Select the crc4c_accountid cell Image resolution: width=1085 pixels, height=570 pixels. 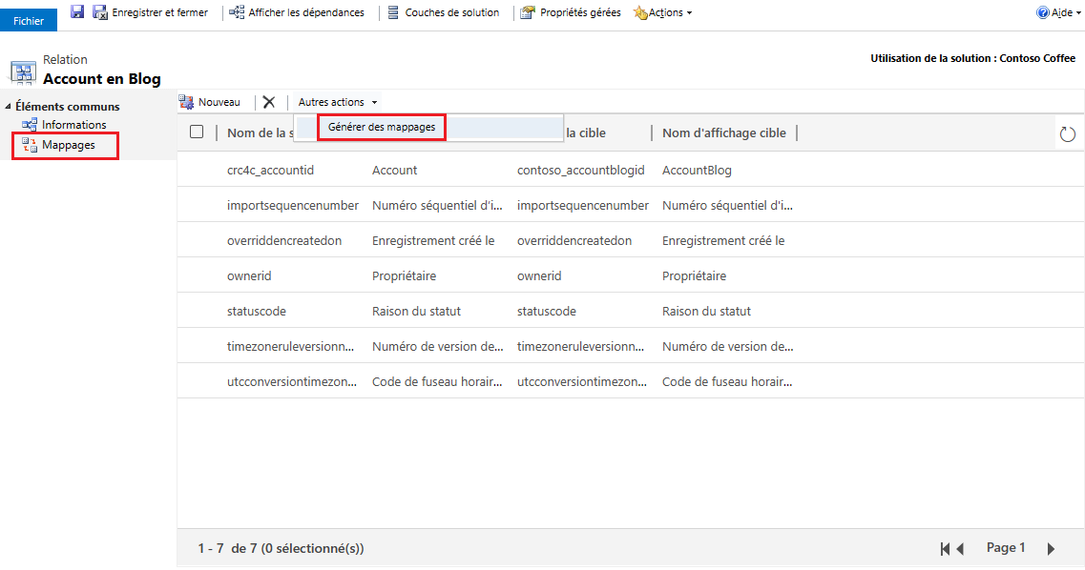point(271,171)
